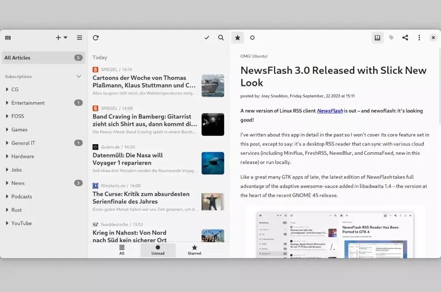
Task: Click The Curse article thumbnail
Action: [x=213, y=202]
